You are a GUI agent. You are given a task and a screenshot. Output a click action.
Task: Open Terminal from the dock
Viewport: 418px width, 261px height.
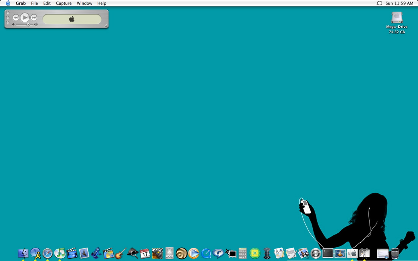tap(328, 253)
